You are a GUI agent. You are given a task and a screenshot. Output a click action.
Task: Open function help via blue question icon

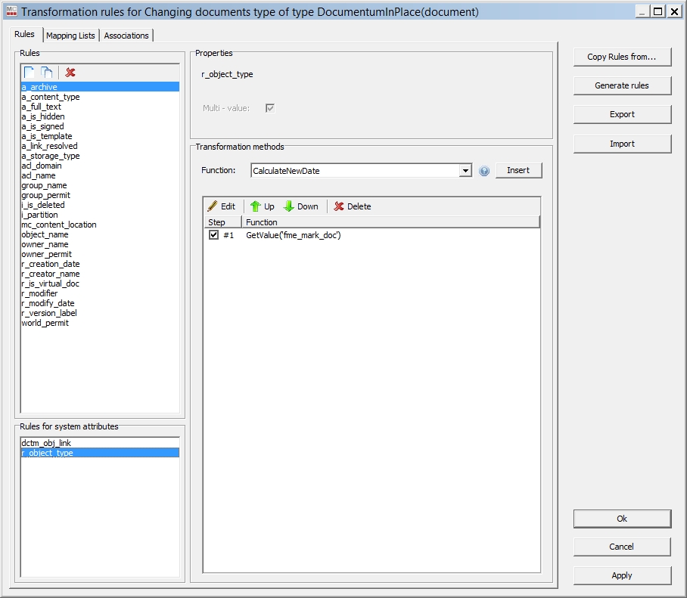coord(484,171)
